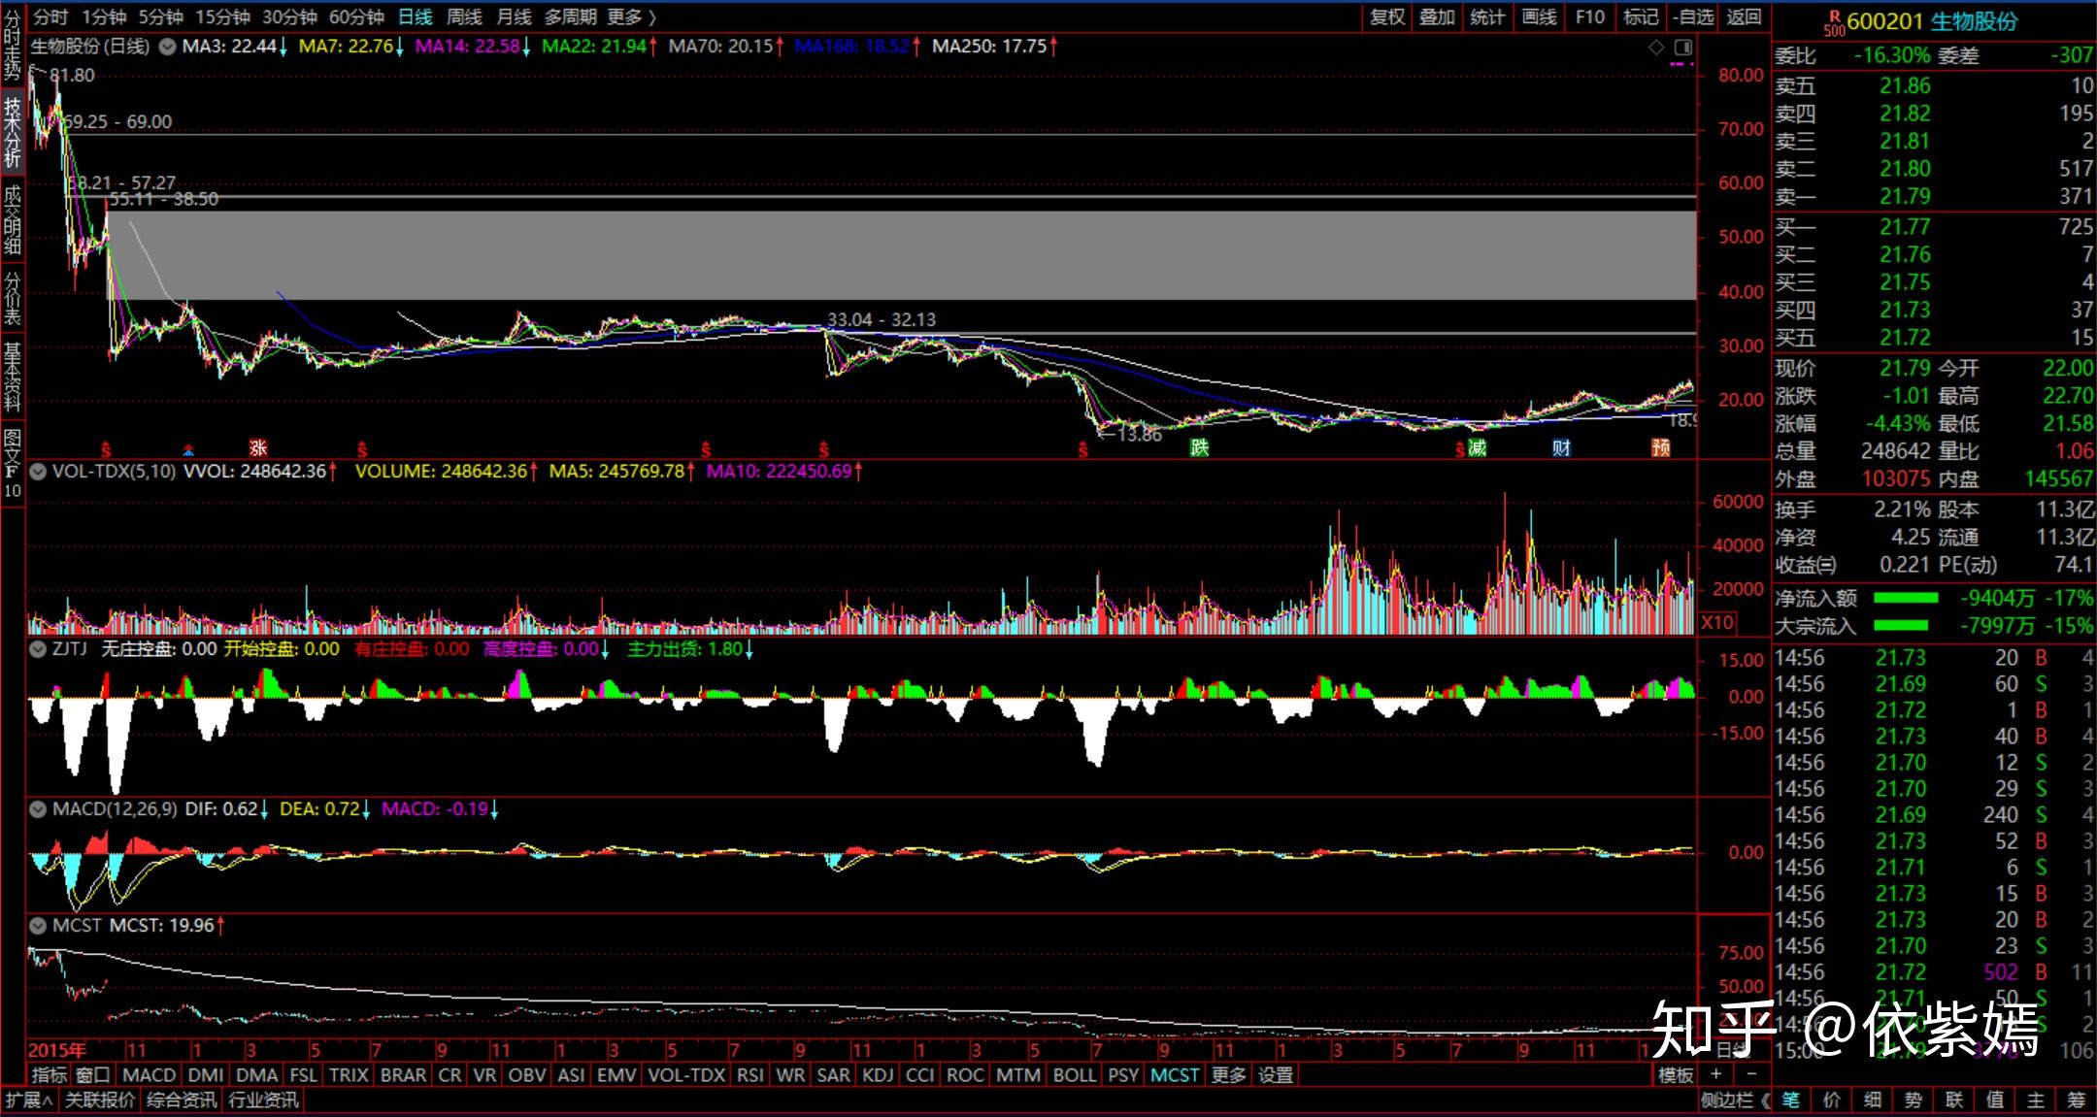
Task: Switch to 分时 period
Action: pyautogui.click(x=50, y=17)
